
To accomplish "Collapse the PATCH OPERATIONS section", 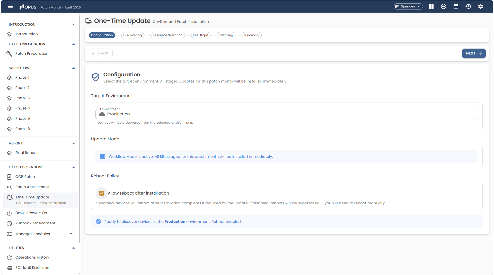I will (x=74, y=167).
